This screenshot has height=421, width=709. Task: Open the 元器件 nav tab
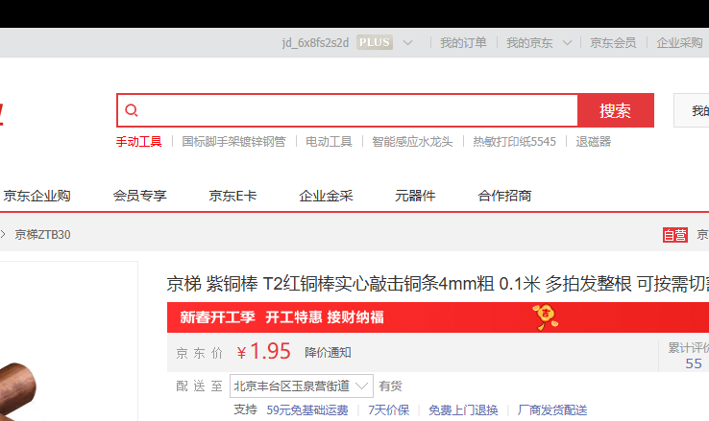[415, 196]
